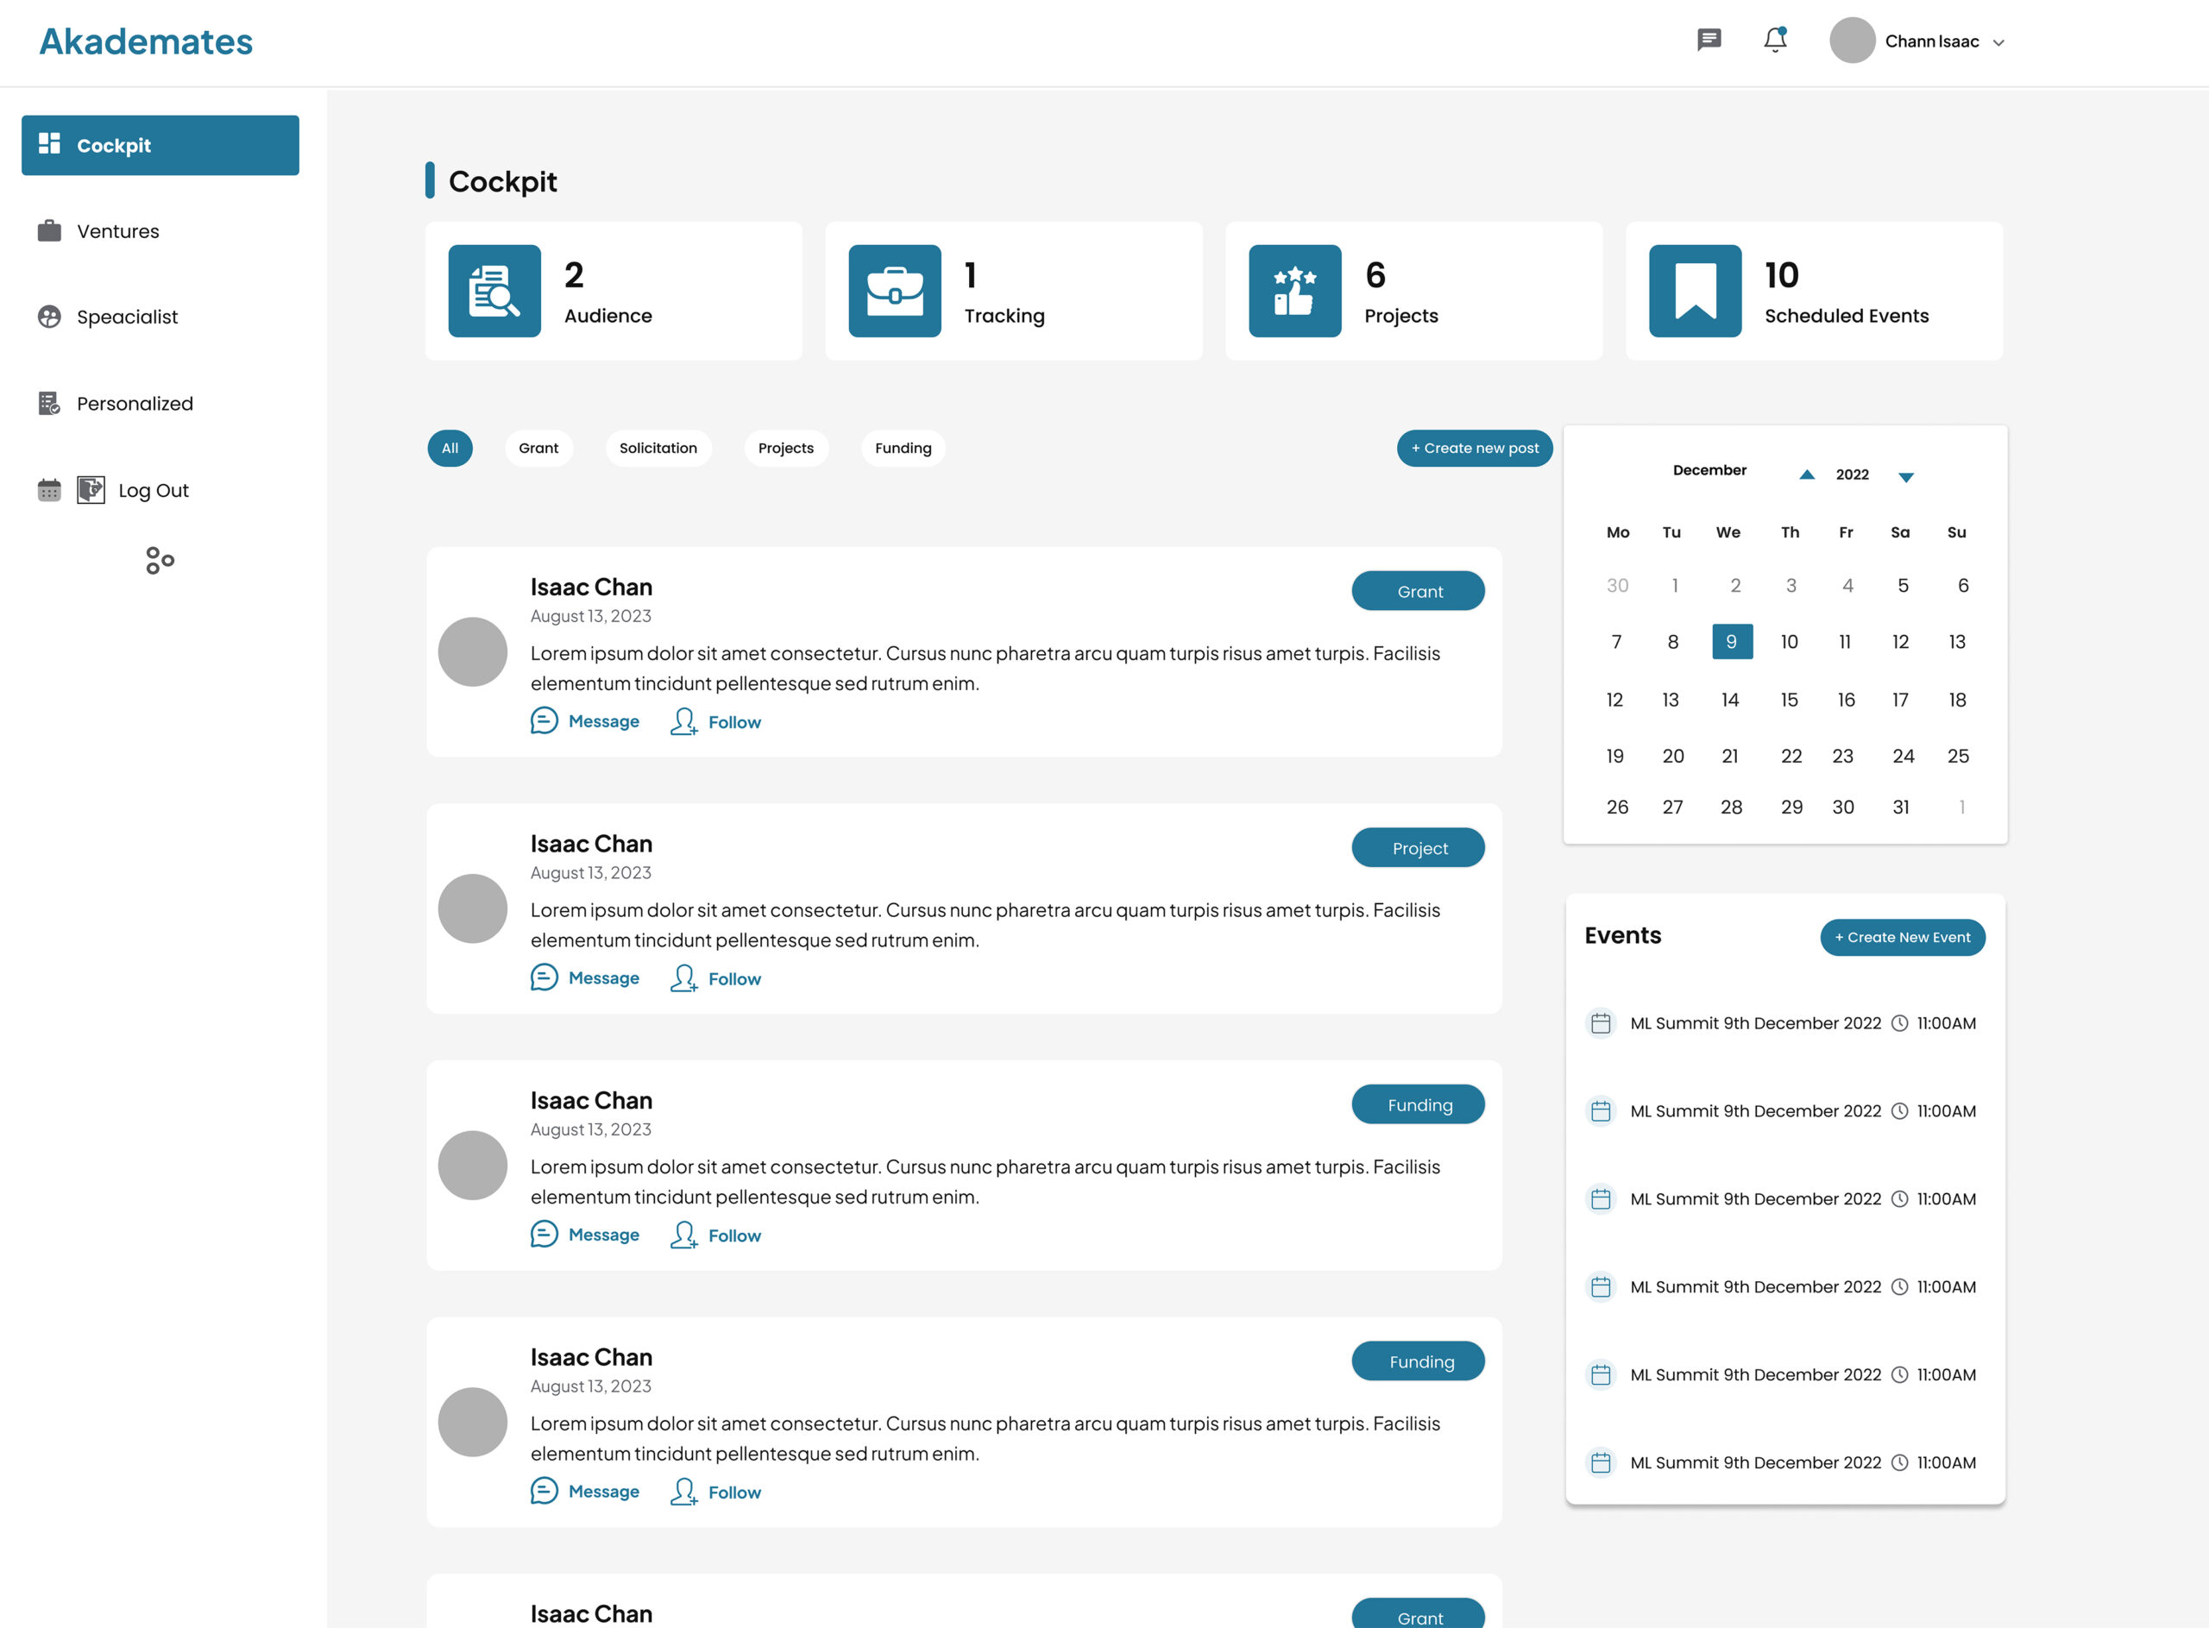Open Ventures in the sidebar
Image resolution: width=2209 pixels, height=1628 pixels.
tap(117, 231)
